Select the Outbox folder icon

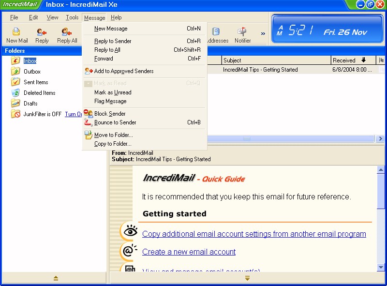point(15,72)
